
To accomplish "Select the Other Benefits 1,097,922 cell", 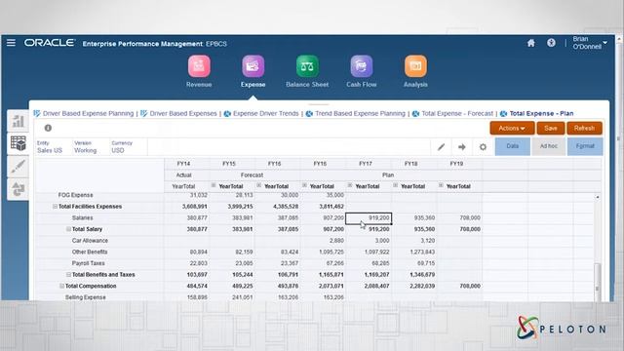I will 369,252.
